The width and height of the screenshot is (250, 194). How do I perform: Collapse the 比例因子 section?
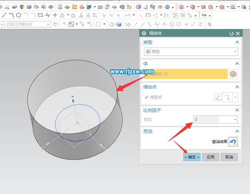(237, 110)
